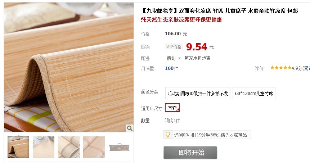This screenshot has width=310, height=163.
Task: Select 廊坊 delivery location text
Action: [x=171, y=58]
